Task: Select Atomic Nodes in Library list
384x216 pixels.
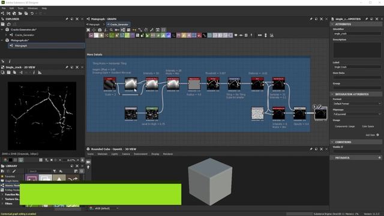Action: [x=10, y=185]
